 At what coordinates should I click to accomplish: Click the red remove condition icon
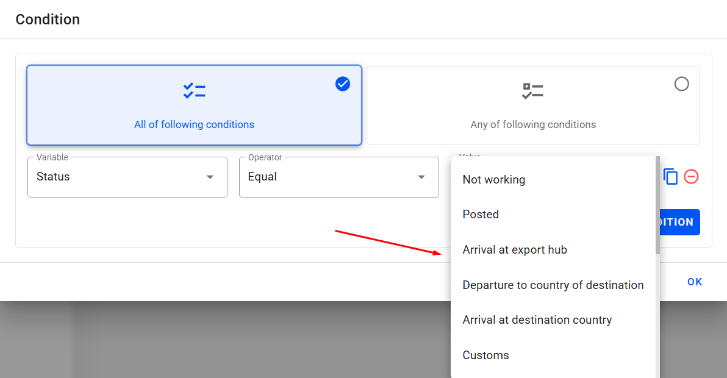click(691, 177)
